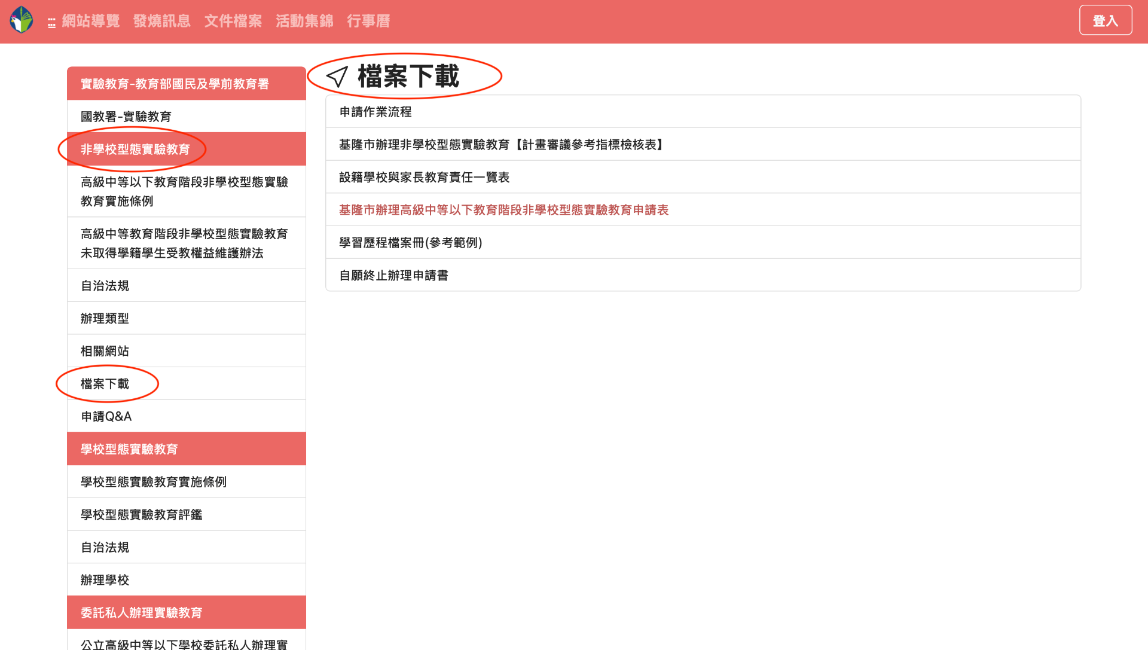This screenshot has width=1148, height=650.
Task: Open 自願終止辦理申請書 download
Action: point(393,276)
